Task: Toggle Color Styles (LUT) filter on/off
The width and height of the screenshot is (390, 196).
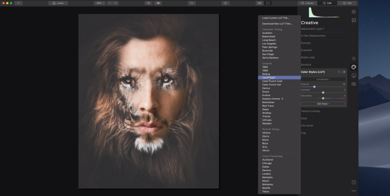Action: coord(344,72)
